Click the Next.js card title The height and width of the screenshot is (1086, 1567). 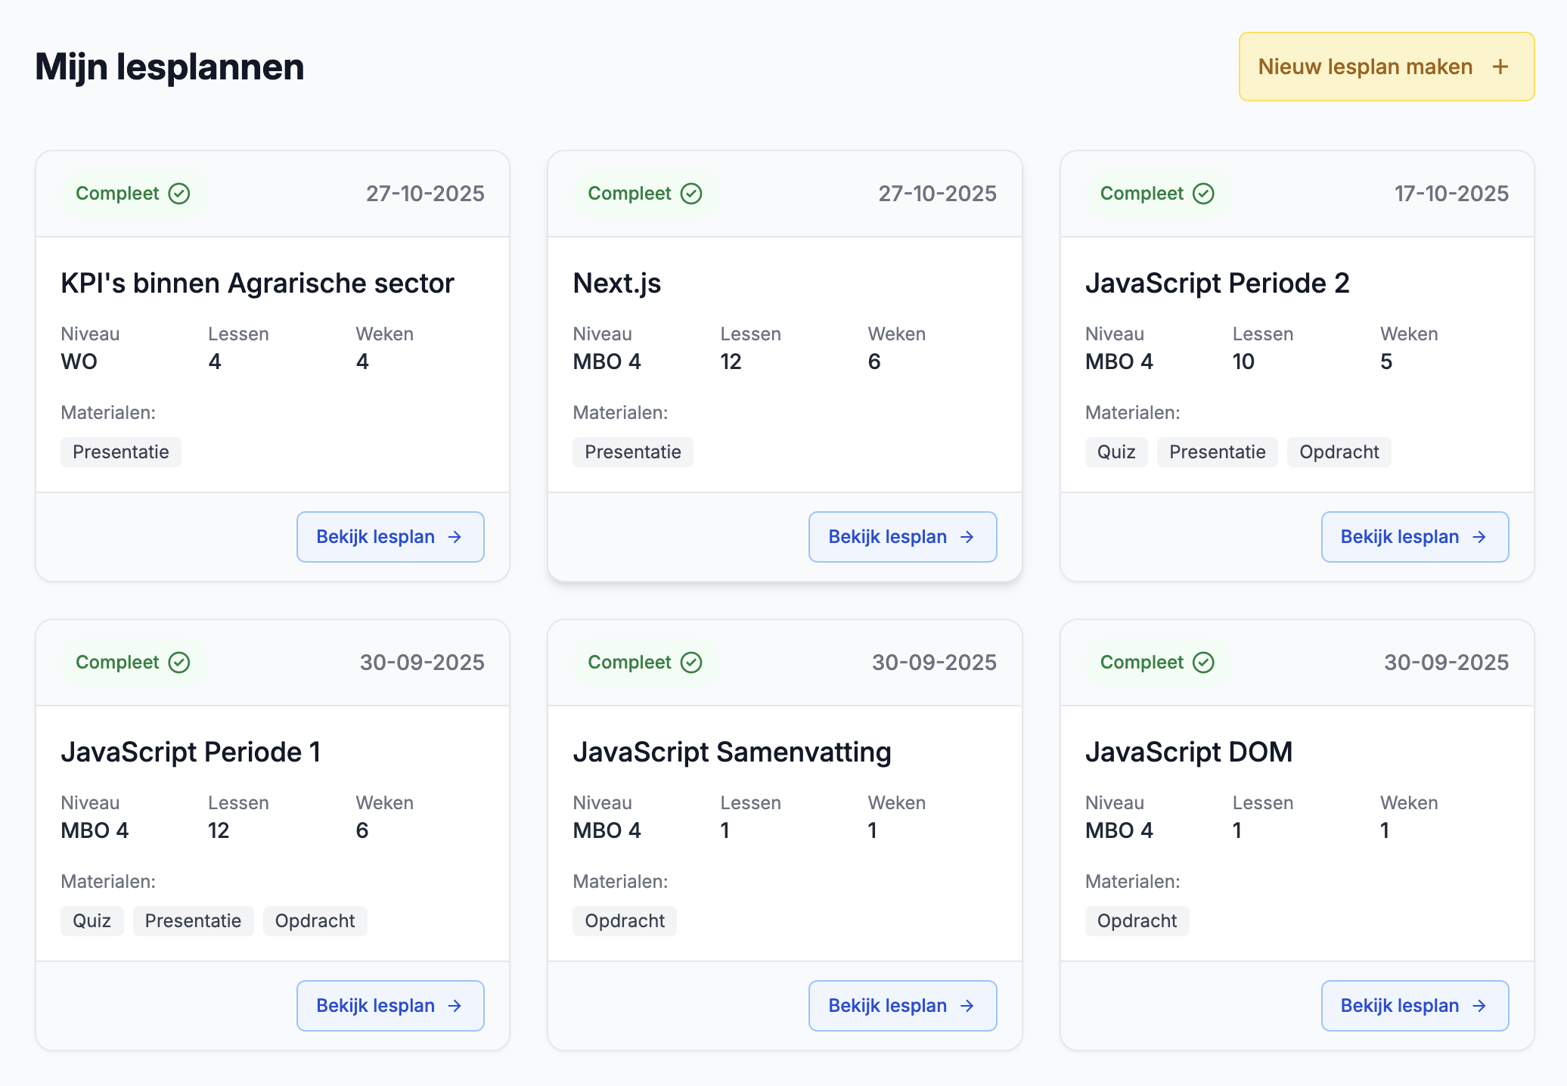click(616, 283)
